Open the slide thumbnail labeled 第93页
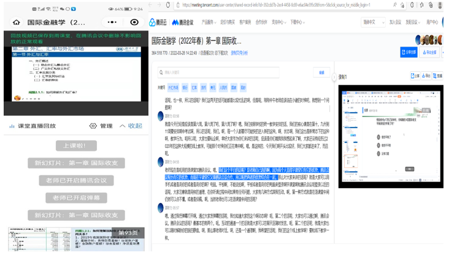The image size is (449, 255). (75, 240)
